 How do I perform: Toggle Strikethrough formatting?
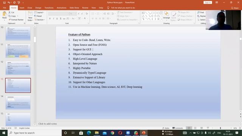[64, 19]
